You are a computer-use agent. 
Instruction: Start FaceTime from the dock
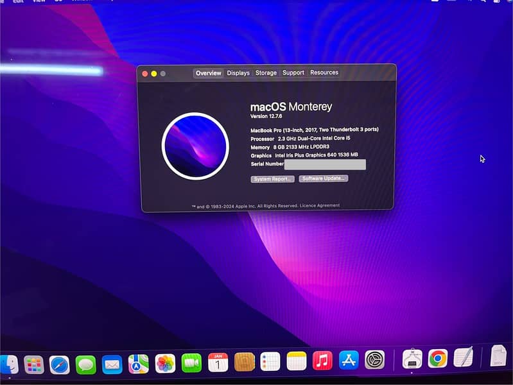(x=191, y=363)
